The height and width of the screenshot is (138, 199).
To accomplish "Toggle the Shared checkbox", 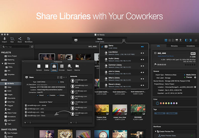I will (x=38, y=95).
